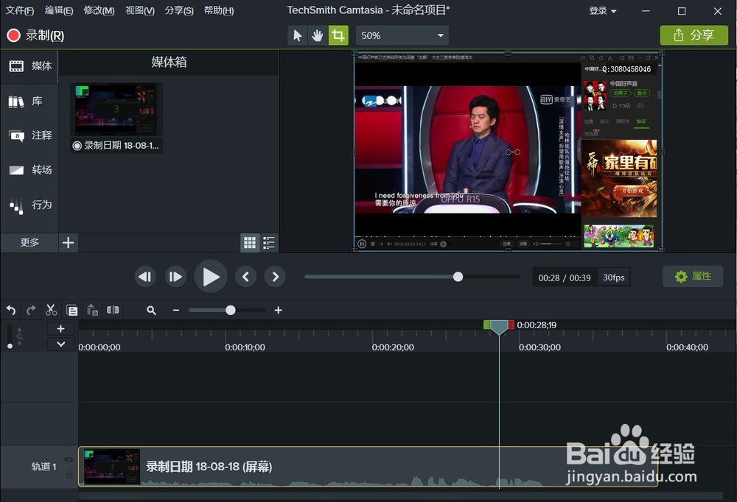This screenshot has width=737, height=502.
Task: Step back one frame
Action: click(x=144, y=277)
